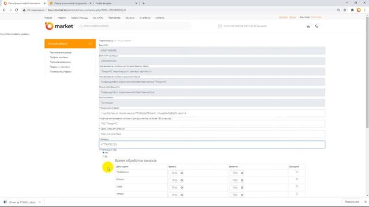Viewport: 369px width, 207px height.
Task: Click 'Главная страница' breadcrumb link
Action: click(106, 41)
